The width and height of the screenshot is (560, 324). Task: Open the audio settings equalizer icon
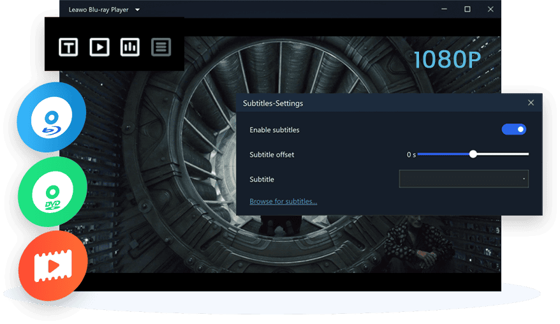tap(130, 47)
